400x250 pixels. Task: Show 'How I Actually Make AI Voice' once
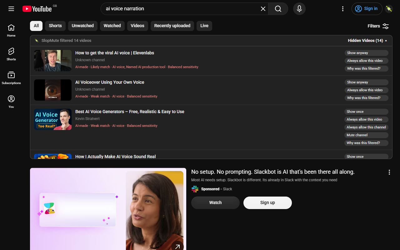pyautogui.click(x=367, y=156)
